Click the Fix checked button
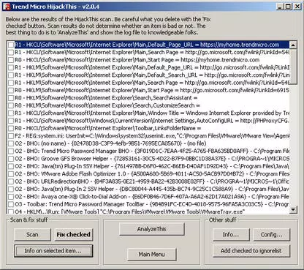This screenshot has height=270, width=304. point(74,235)
